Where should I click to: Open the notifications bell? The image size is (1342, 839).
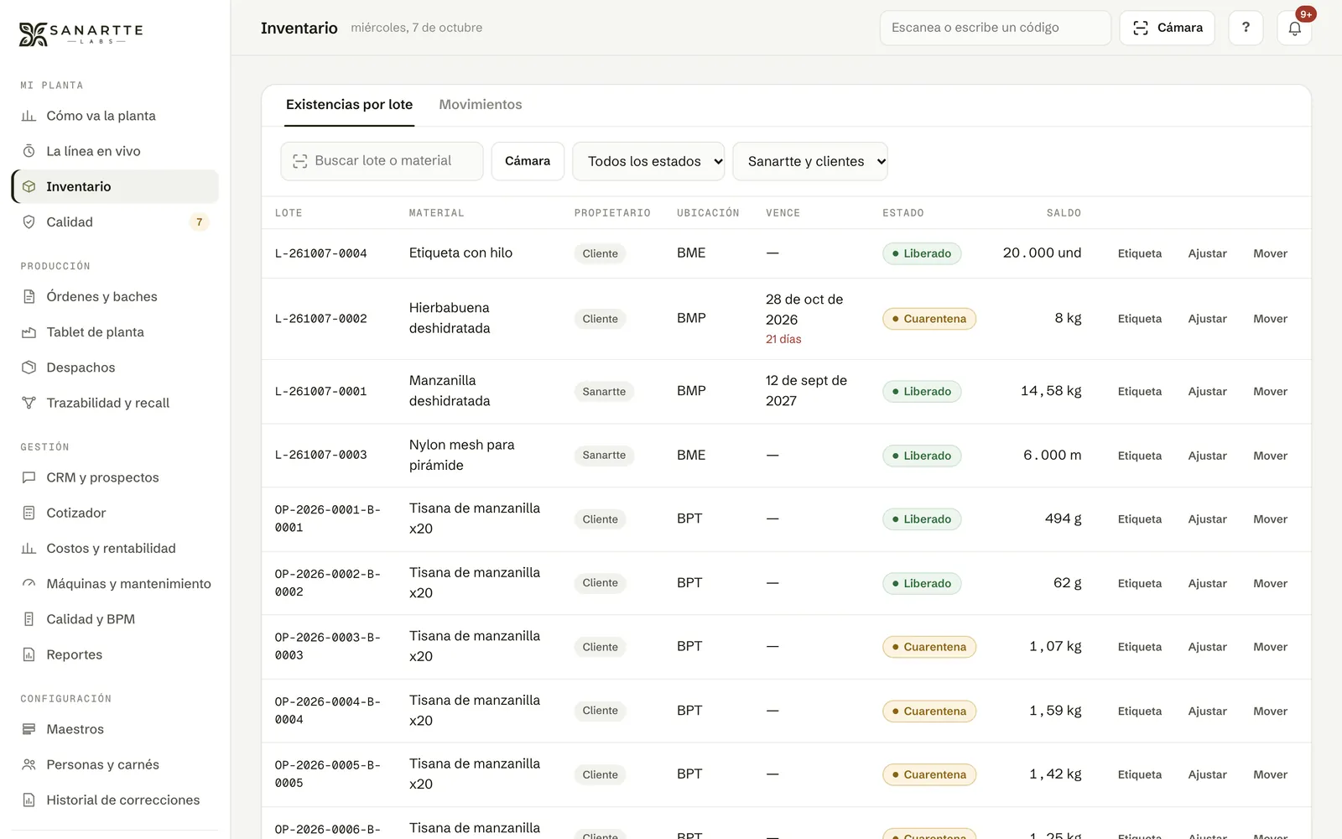coord(1294,28)
